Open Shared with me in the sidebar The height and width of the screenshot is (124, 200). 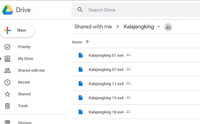point(31,70)
